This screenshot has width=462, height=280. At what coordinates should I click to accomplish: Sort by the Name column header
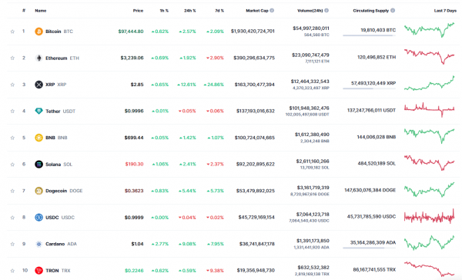point(41,11)
